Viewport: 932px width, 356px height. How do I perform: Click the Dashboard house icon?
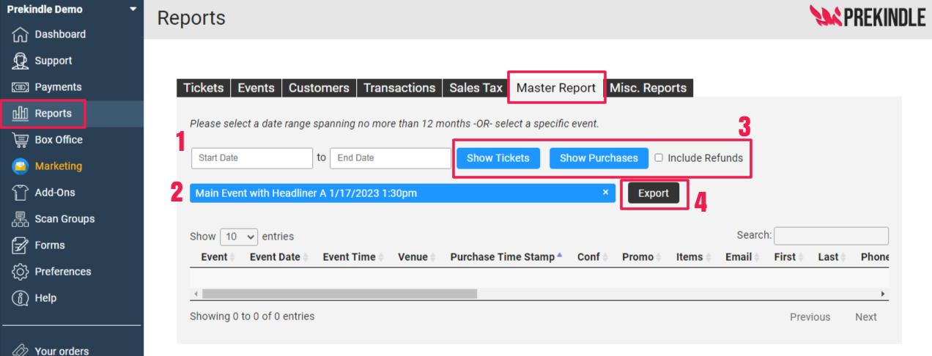tap(20, 34)
